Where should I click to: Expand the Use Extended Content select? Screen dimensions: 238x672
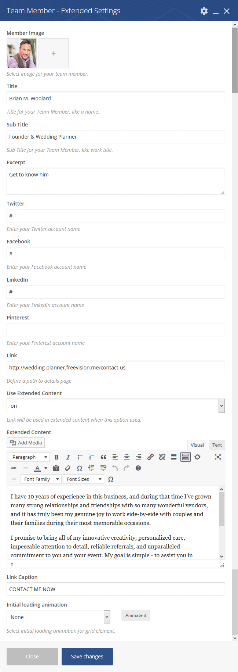116,406
